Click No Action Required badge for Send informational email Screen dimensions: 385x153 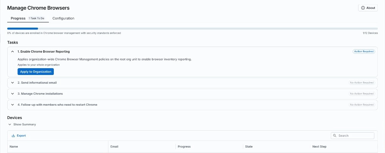coord(362,83)
